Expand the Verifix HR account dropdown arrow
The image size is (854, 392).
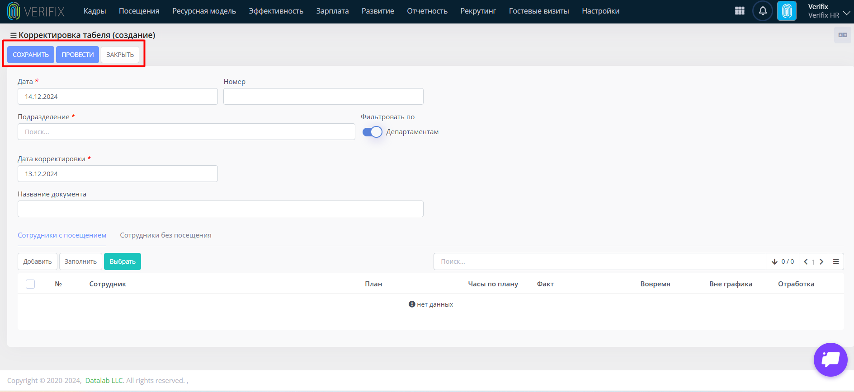pos(846,13)
